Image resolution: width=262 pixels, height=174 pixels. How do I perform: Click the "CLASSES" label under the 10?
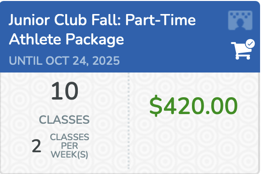click(x=64, y=120)
